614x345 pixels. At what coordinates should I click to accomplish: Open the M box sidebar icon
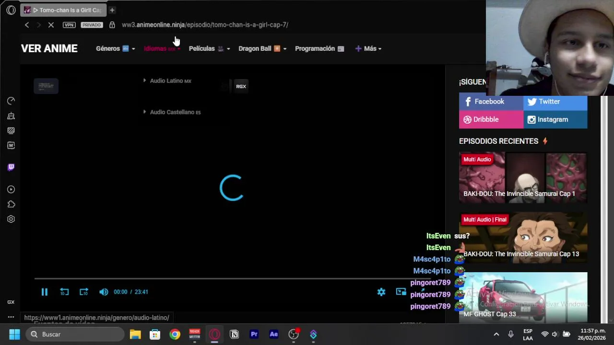(11, 145)
